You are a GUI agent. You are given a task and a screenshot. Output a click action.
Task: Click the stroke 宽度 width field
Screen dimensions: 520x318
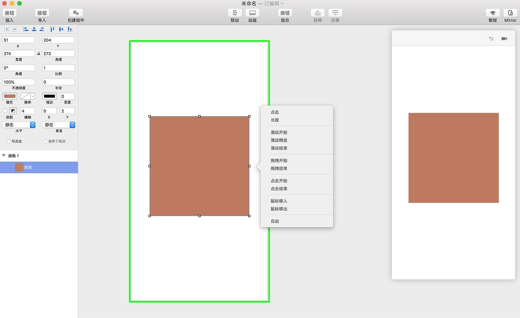point(68,96)
